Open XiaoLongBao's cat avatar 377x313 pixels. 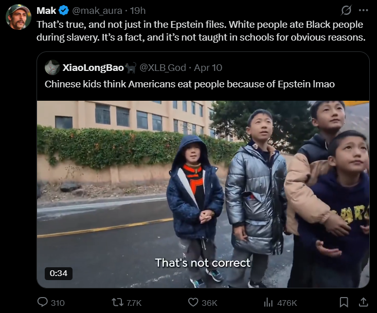pyautogui.click(x=52, y=67)
